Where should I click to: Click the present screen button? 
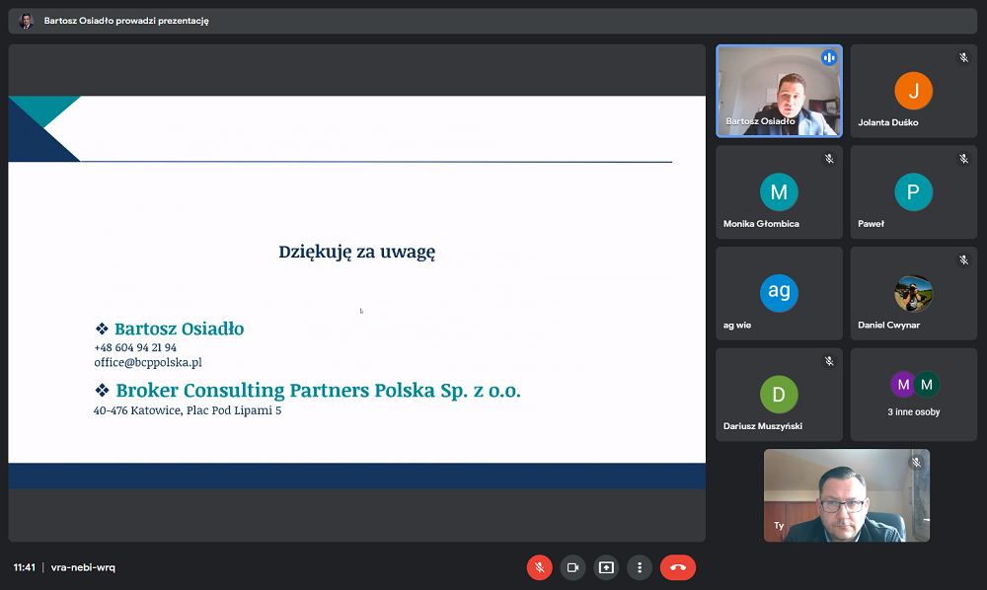(606, 567)
